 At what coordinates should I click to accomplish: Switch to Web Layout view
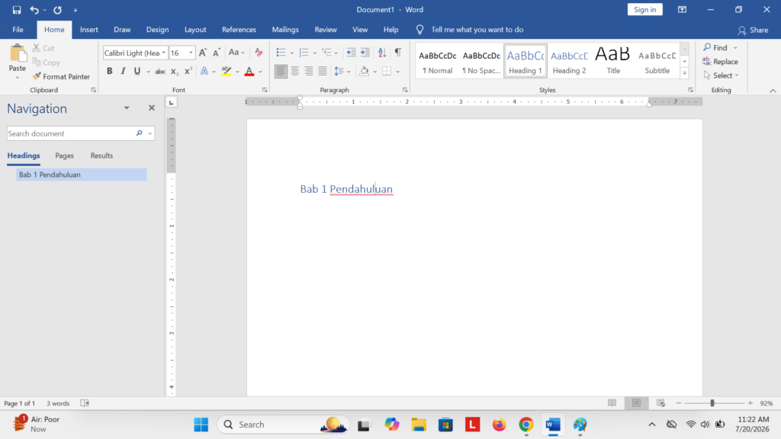pyautogui.click(x=661, y=403)
